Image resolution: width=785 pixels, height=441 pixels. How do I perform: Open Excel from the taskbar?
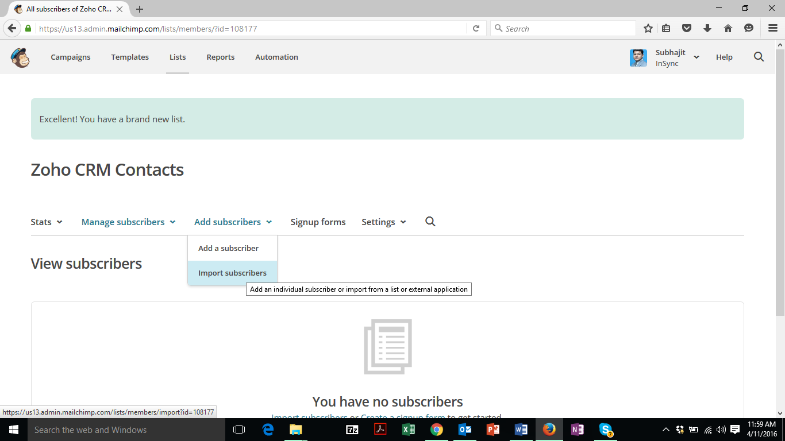click(x=409, y=430)
